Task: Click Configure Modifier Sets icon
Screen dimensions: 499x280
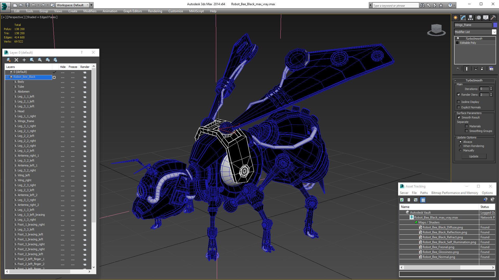Action: pyautogui.click(x=491, y=69)
